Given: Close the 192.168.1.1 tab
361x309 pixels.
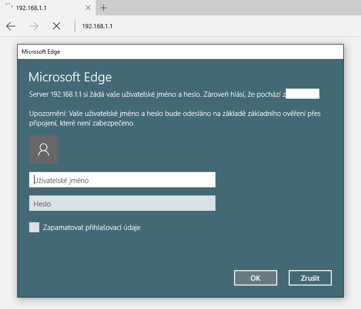Looking at the screenshot, I should 88,8.
